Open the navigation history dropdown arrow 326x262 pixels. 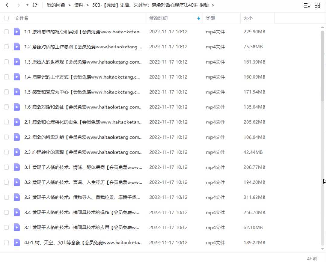pyautogui.click(x=27, y=5)
